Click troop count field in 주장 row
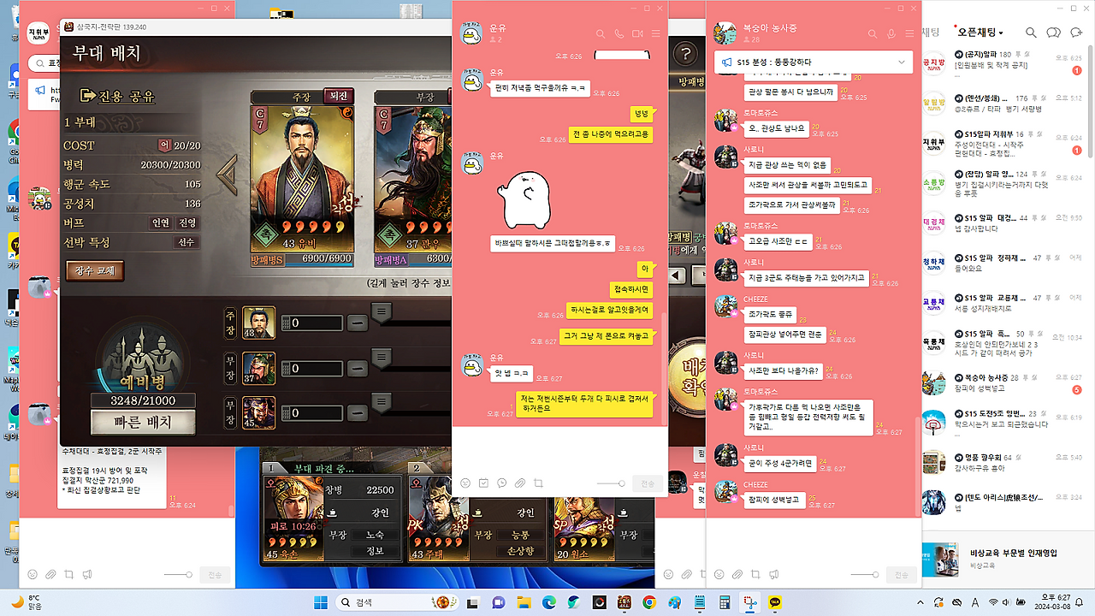The width and height of the screenshot is (1095, 616). 312,323
